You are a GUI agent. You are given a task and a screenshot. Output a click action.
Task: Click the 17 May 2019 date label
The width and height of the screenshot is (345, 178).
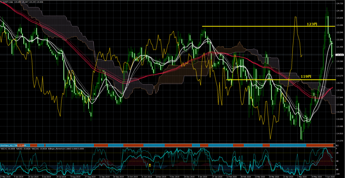(6, 176)
